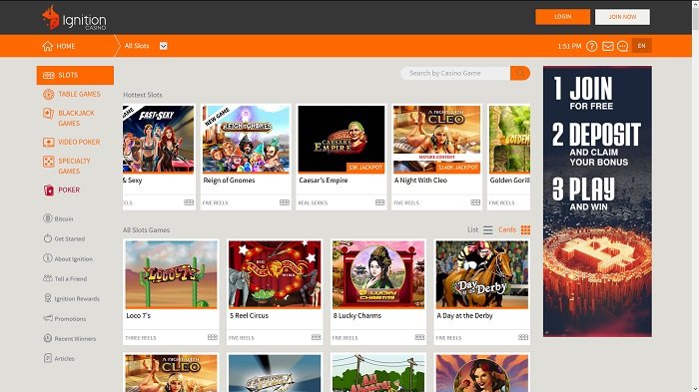Click the Home house icon

[48, 46]
